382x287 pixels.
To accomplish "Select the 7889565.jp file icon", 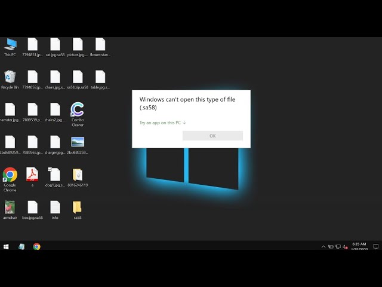I will point(32,142).
